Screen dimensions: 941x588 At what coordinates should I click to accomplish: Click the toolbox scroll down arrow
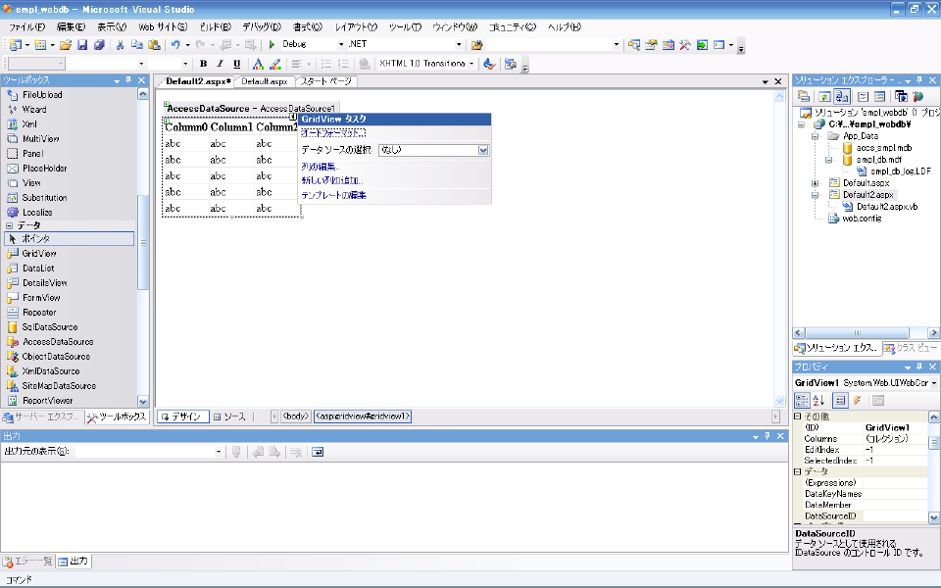(x=143, y=402)
